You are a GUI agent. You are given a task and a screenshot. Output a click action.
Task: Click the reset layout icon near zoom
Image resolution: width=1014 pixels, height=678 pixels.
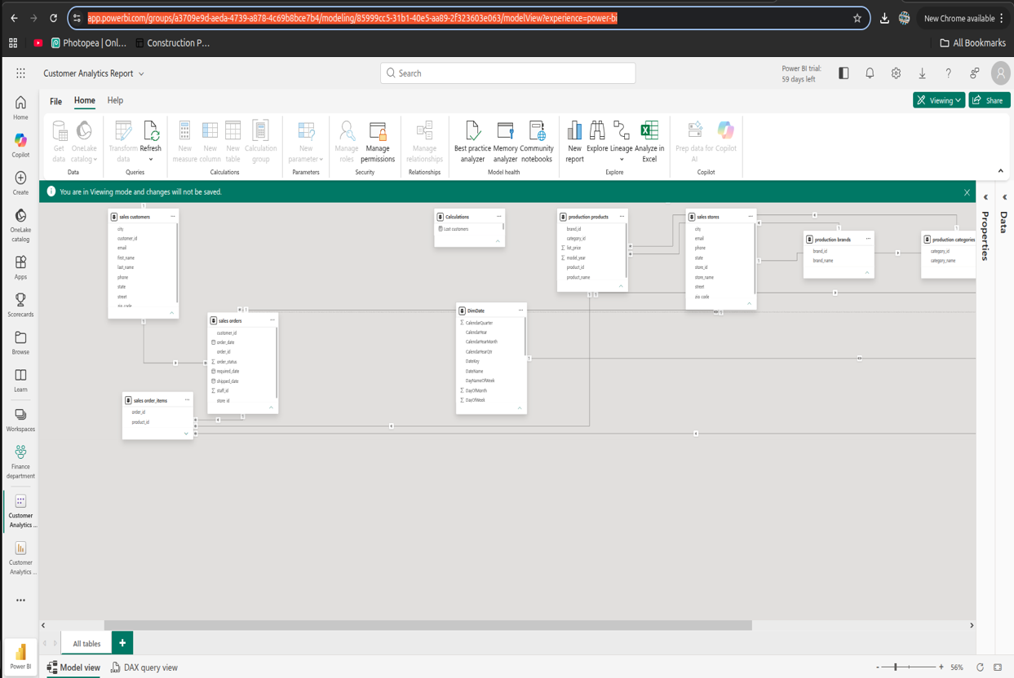coord(980,667)
